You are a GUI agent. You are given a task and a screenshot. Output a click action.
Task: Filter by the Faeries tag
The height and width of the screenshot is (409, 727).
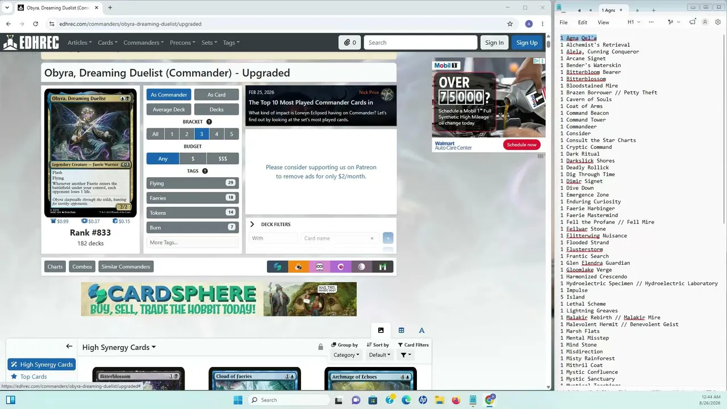193,198
